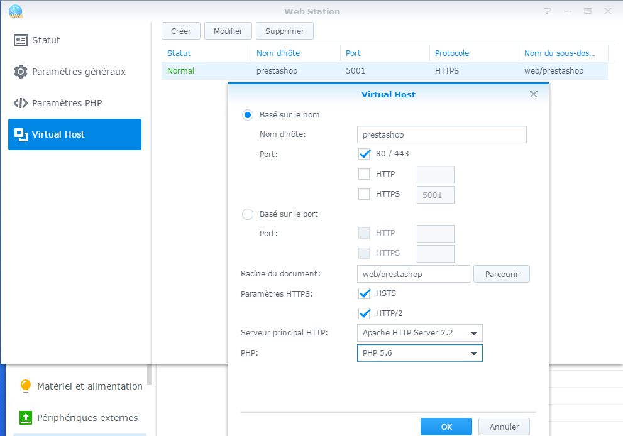The width and height of the screenshot is (623, 436).
Task: Toggle the HTTP/2 checkbox
Action: coord(364,313)
